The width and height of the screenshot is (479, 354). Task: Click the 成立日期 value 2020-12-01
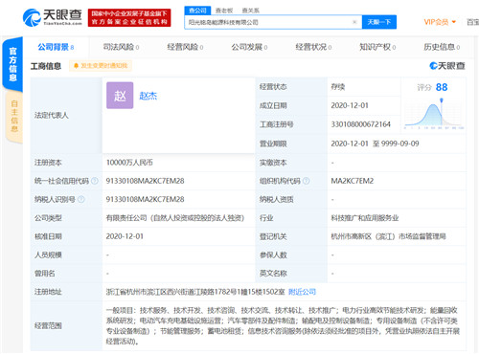pos(350,105)
